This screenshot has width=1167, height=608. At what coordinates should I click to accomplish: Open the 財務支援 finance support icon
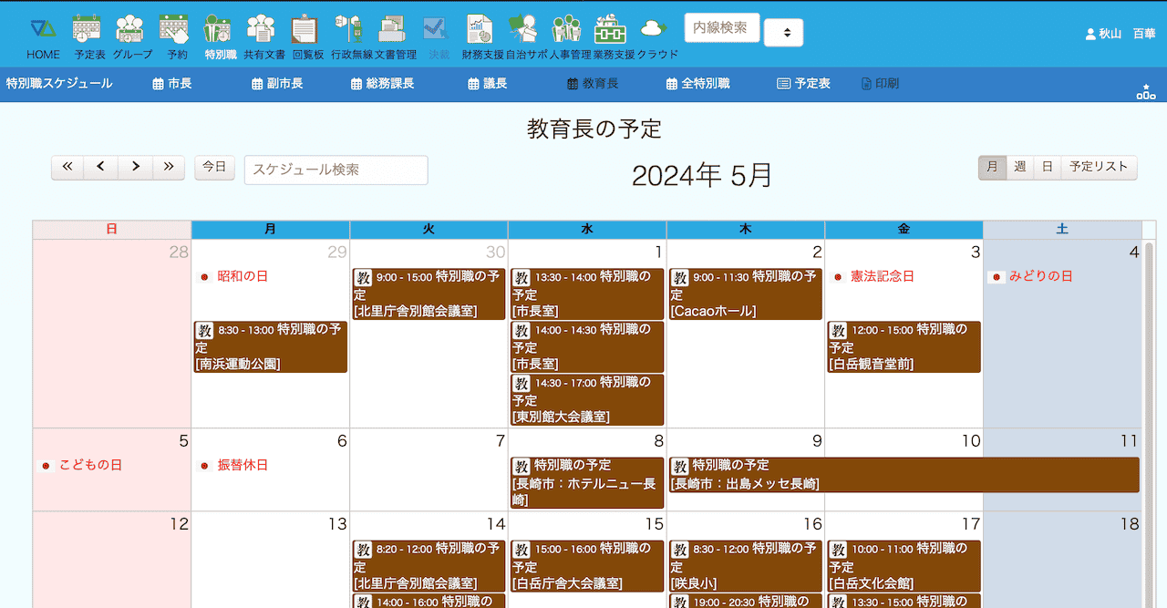(480, 30)
